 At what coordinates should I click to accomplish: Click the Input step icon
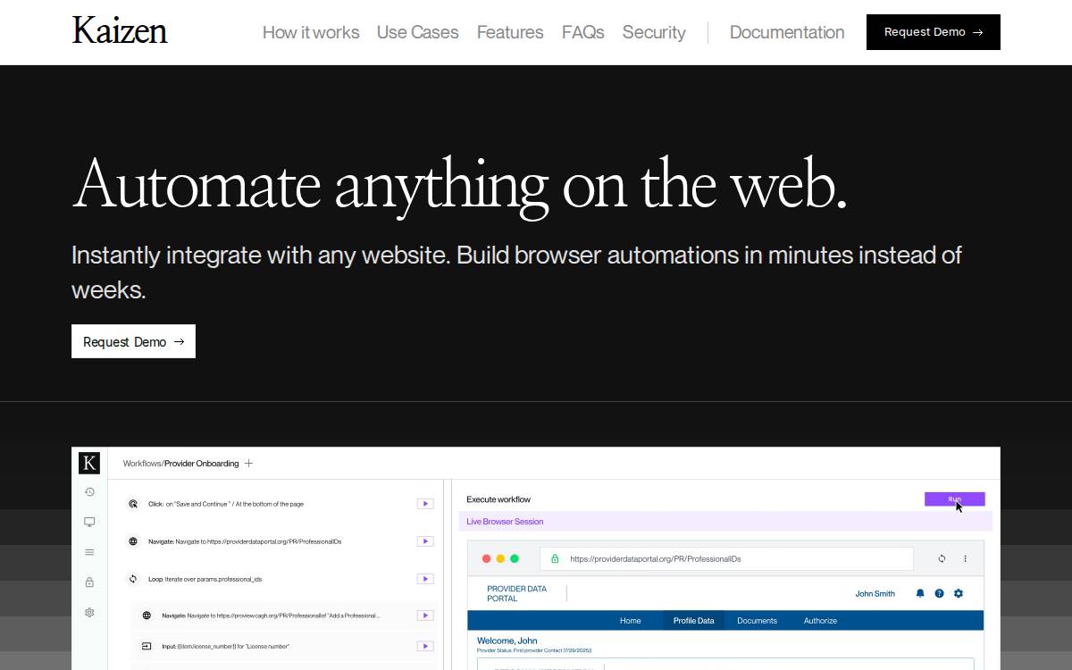[147, 646]
